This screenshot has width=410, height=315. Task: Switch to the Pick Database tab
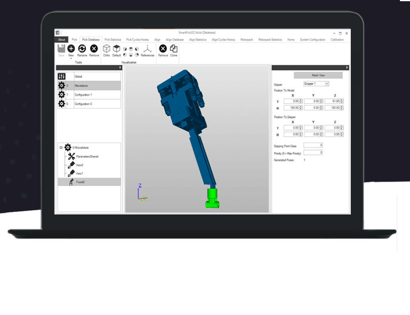[91, 39]
